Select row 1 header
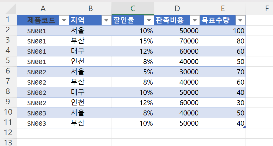 8,20
